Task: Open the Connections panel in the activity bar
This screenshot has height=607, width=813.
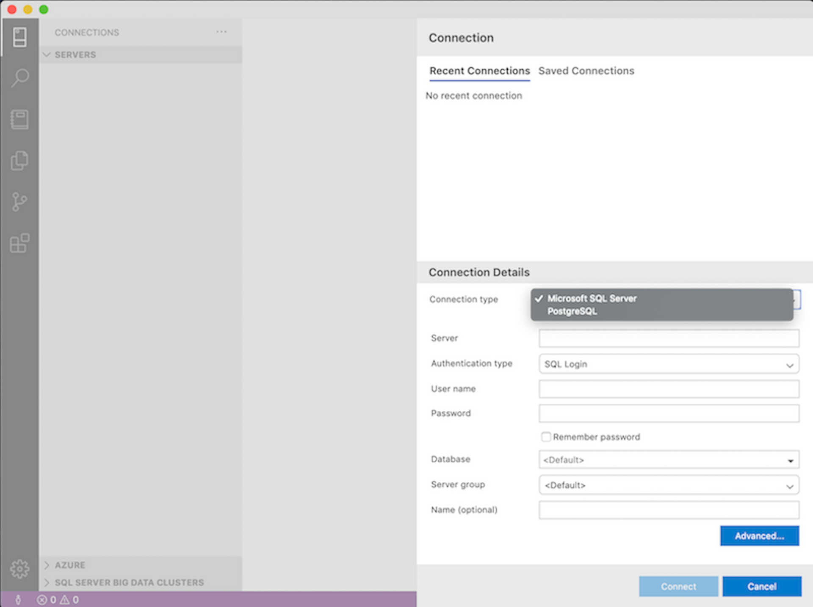Action: 19,37
